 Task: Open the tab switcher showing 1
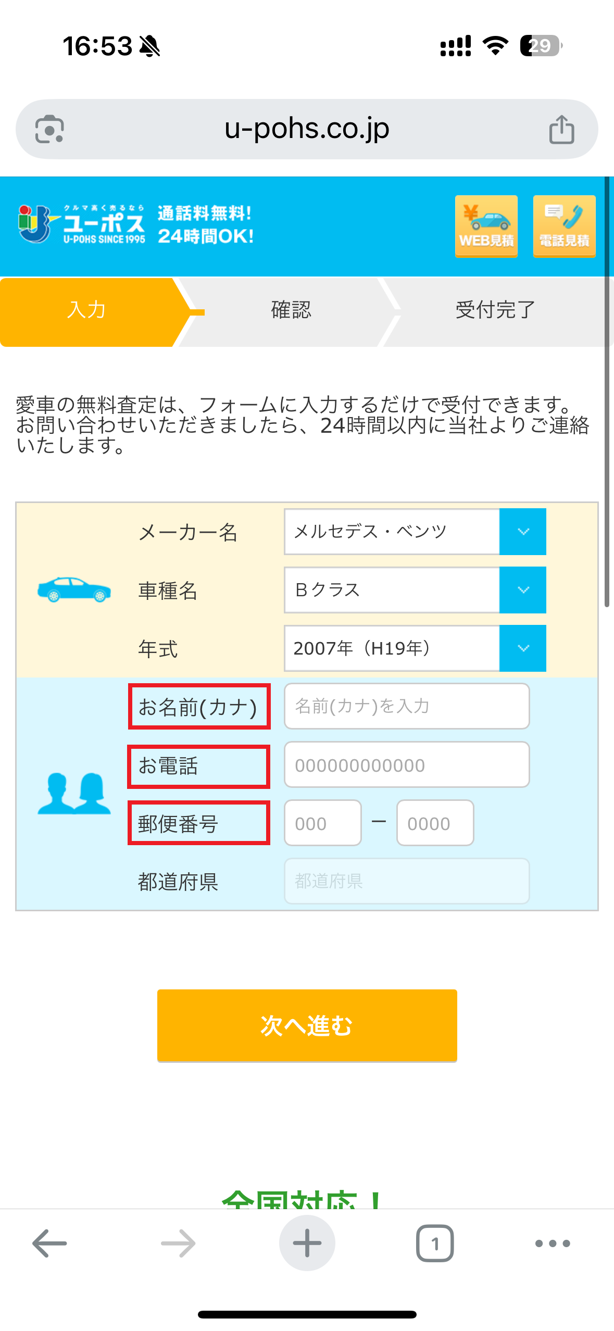tap(435, 1244)
